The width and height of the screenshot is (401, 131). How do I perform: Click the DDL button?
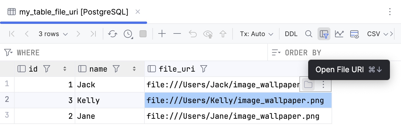coord(291,34)
